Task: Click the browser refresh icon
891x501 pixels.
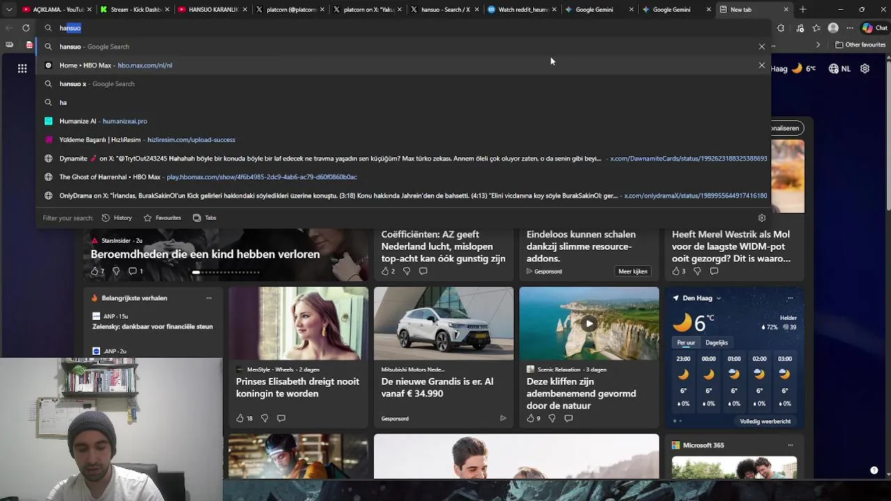Action: click(x=26, y=28)
